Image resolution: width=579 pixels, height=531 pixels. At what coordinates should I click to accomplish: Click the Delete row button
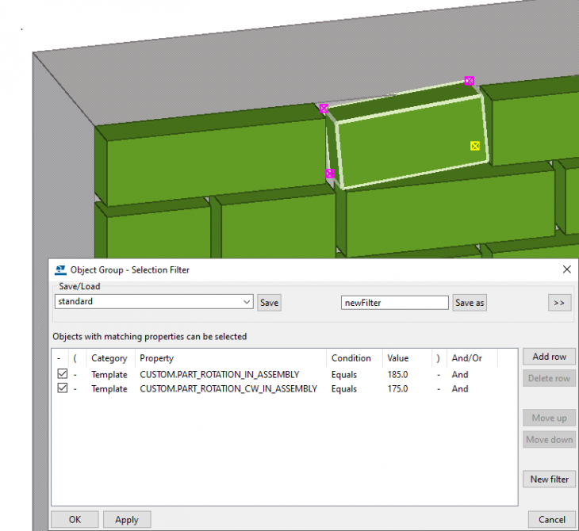pos(549,379)
